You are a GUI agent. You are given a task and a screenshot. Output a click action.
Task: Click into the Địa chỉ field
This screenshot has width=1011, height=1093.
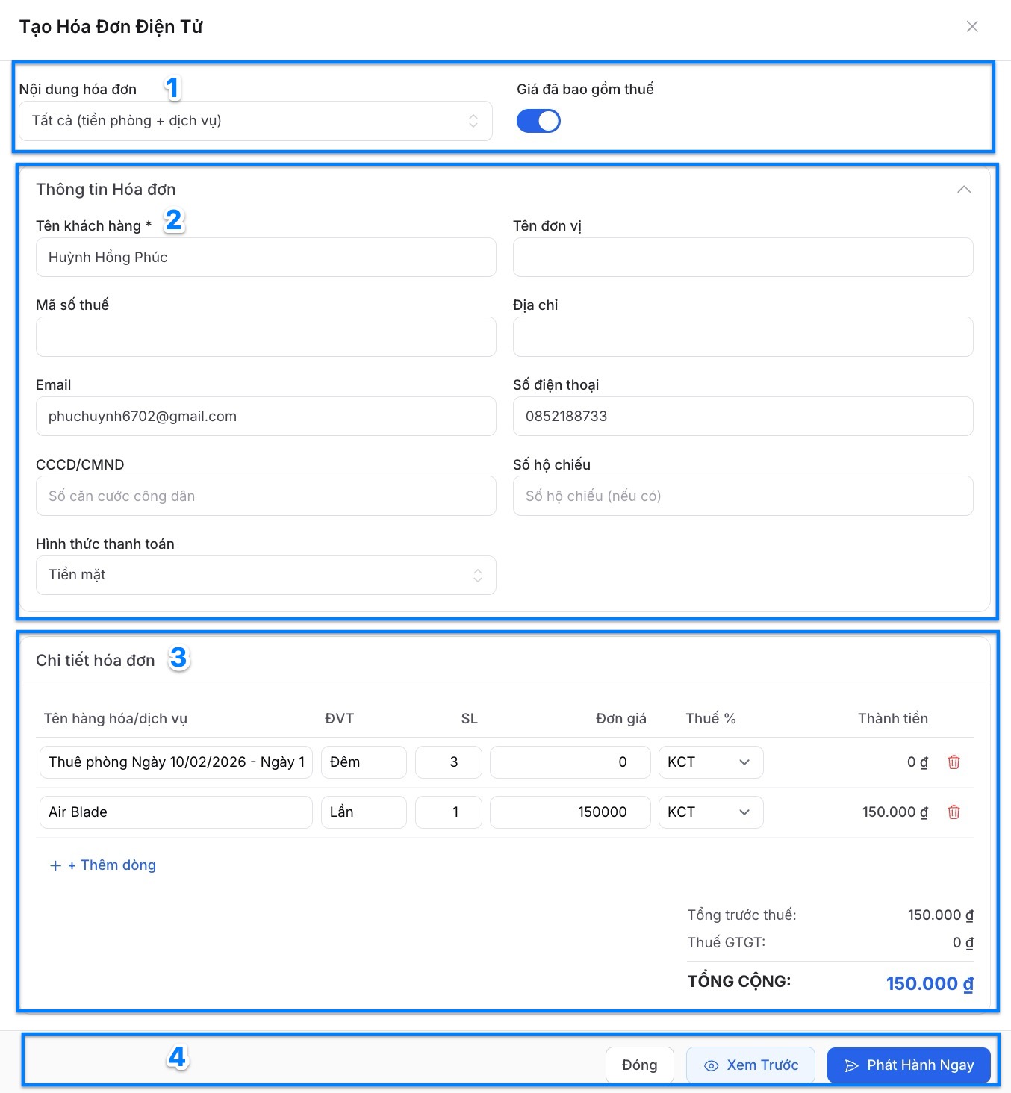(x=742, y=337)
